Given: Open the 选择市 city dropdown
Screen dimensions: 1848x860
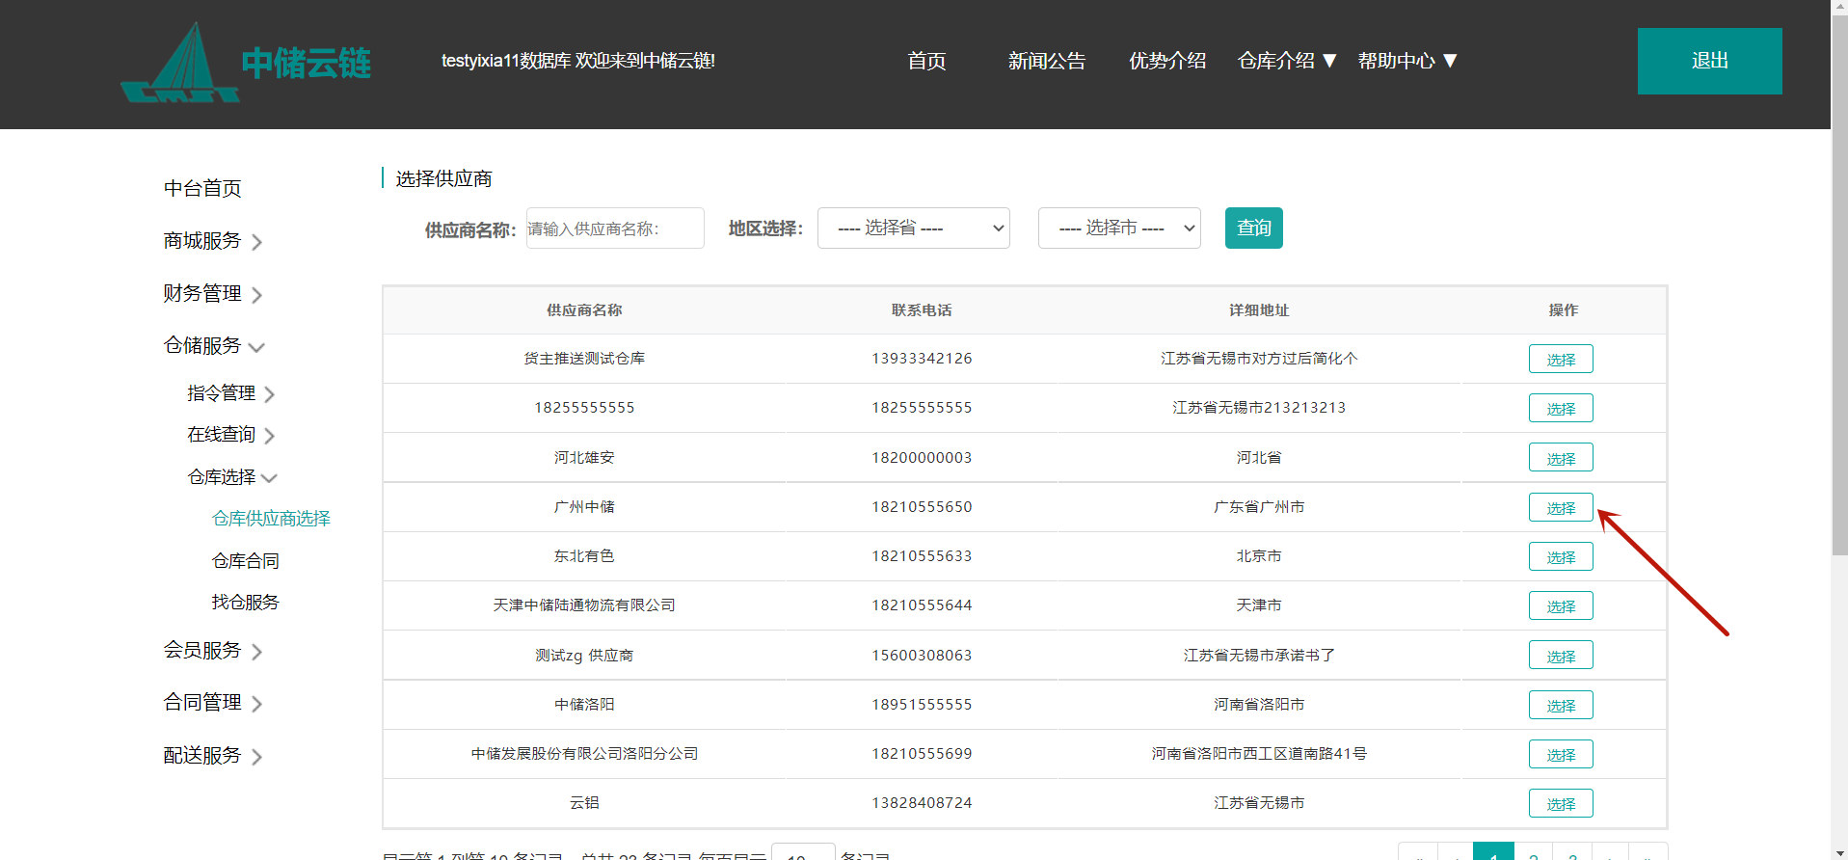Looking at the screenshot, I should tap(1118, 228).
